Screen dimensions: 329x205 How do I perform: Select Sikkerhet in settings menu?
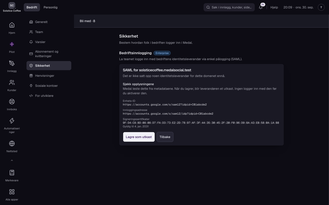49,66
